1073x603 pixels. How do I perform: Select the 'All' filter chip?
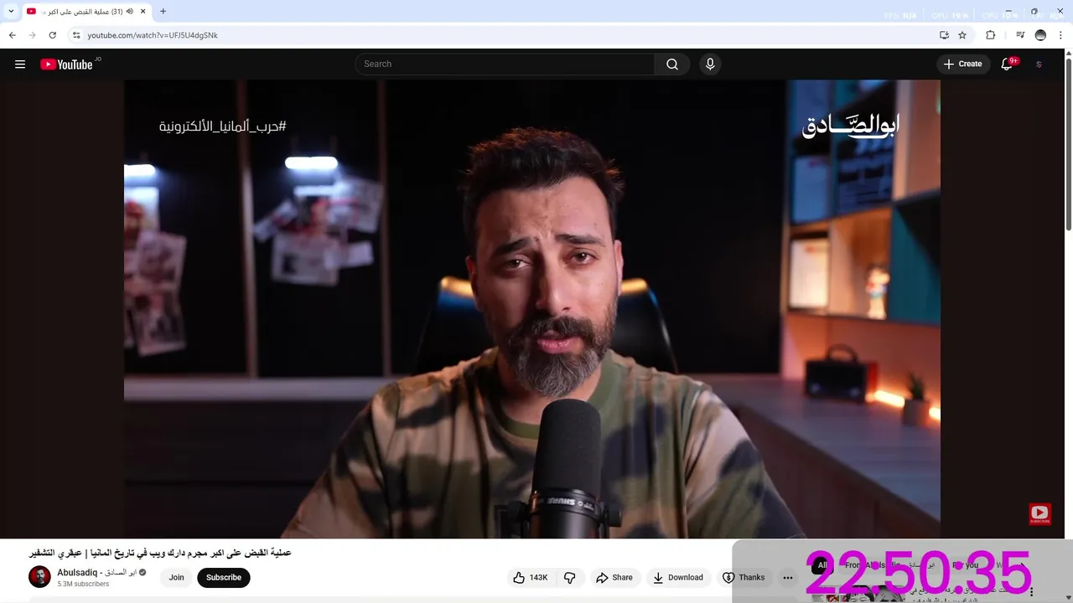point(822,565)
